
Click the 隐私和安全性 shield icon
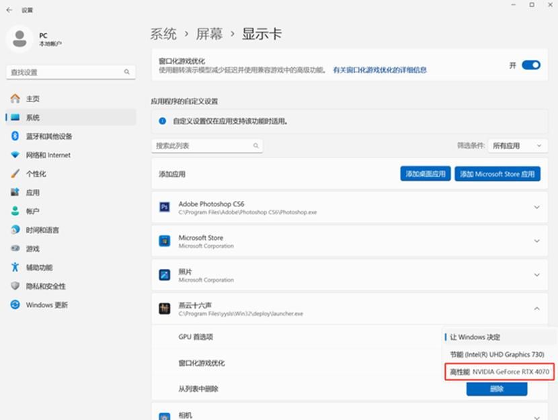pyautogui.click(x=15, y=286)
